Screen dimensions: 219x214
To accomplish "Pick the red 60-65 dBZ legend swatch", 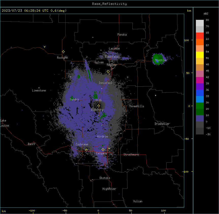I will pos(200,36).
